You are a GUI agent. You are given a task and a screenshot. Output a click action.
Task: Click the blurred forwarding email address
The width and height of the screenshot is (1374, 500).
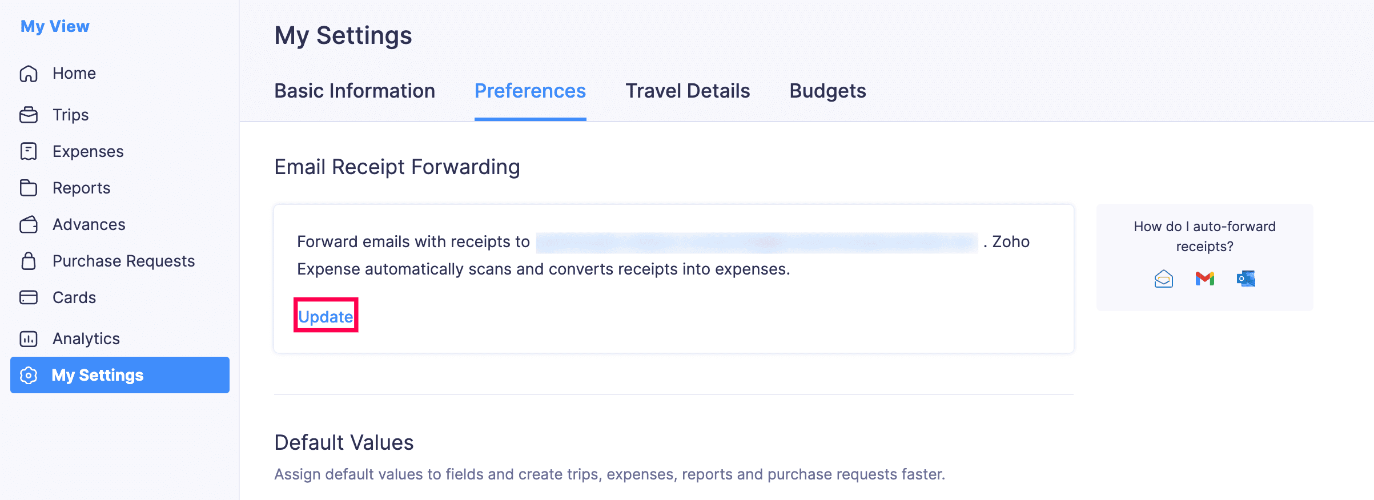pyautogui.click(x=757, y=242)
